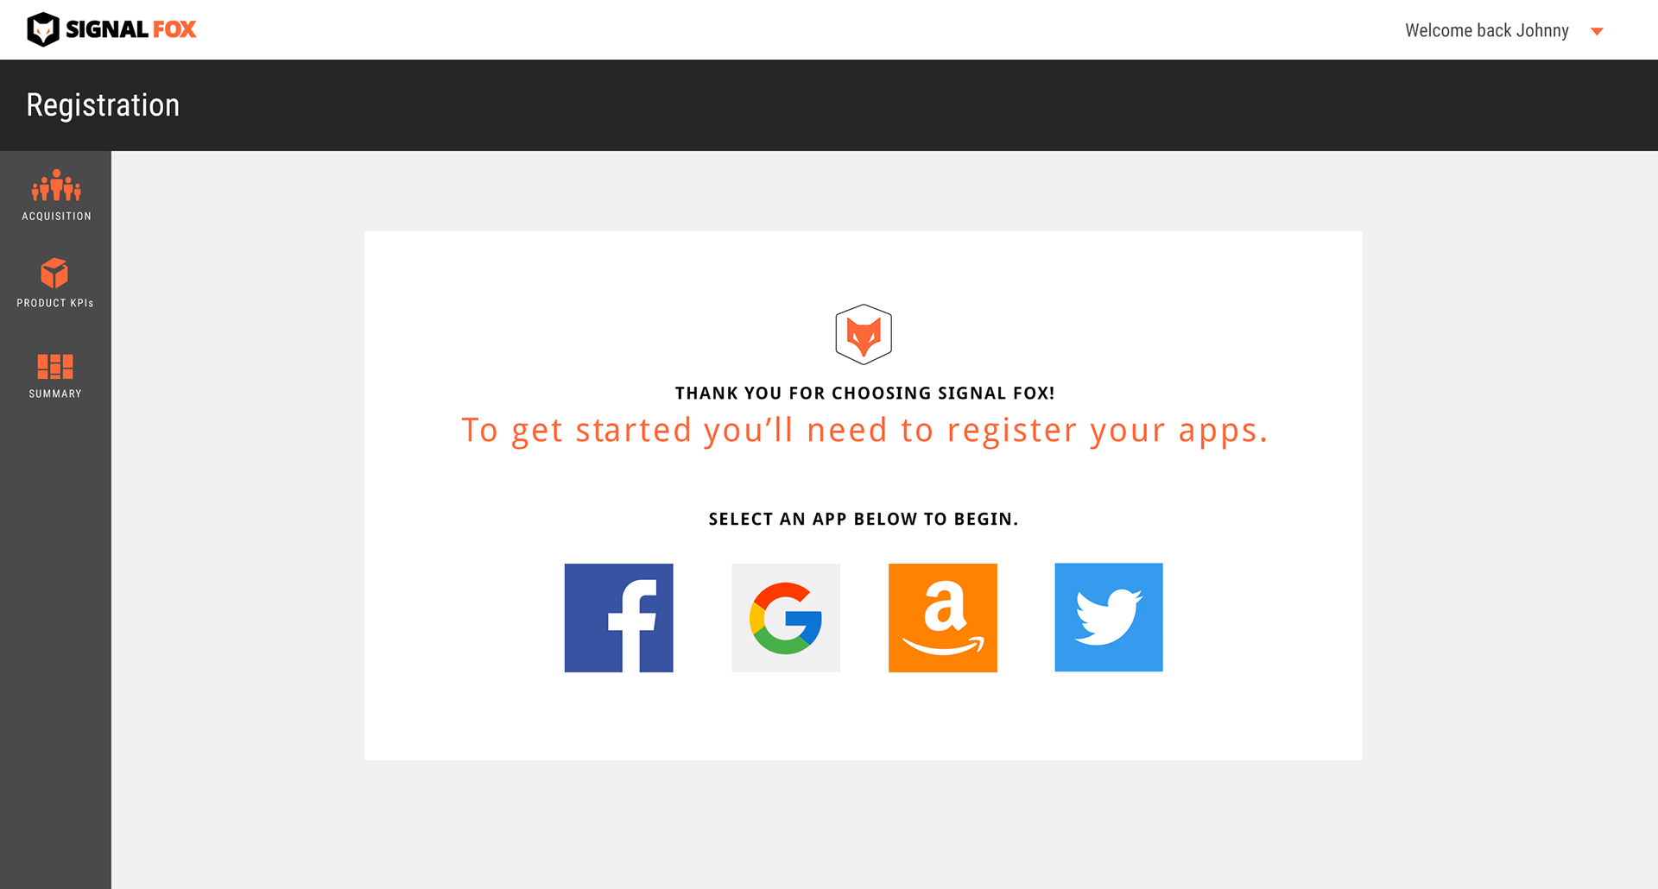
Task: Select the Facebook app tile
Action: click(618, 618)
